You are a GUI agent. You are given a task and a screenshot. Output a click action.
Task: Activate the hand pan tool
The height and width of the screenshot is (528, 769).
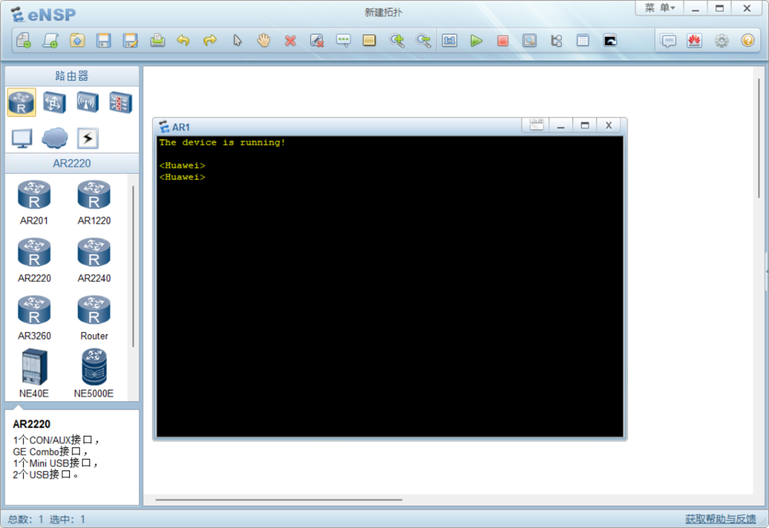(263, 41)
